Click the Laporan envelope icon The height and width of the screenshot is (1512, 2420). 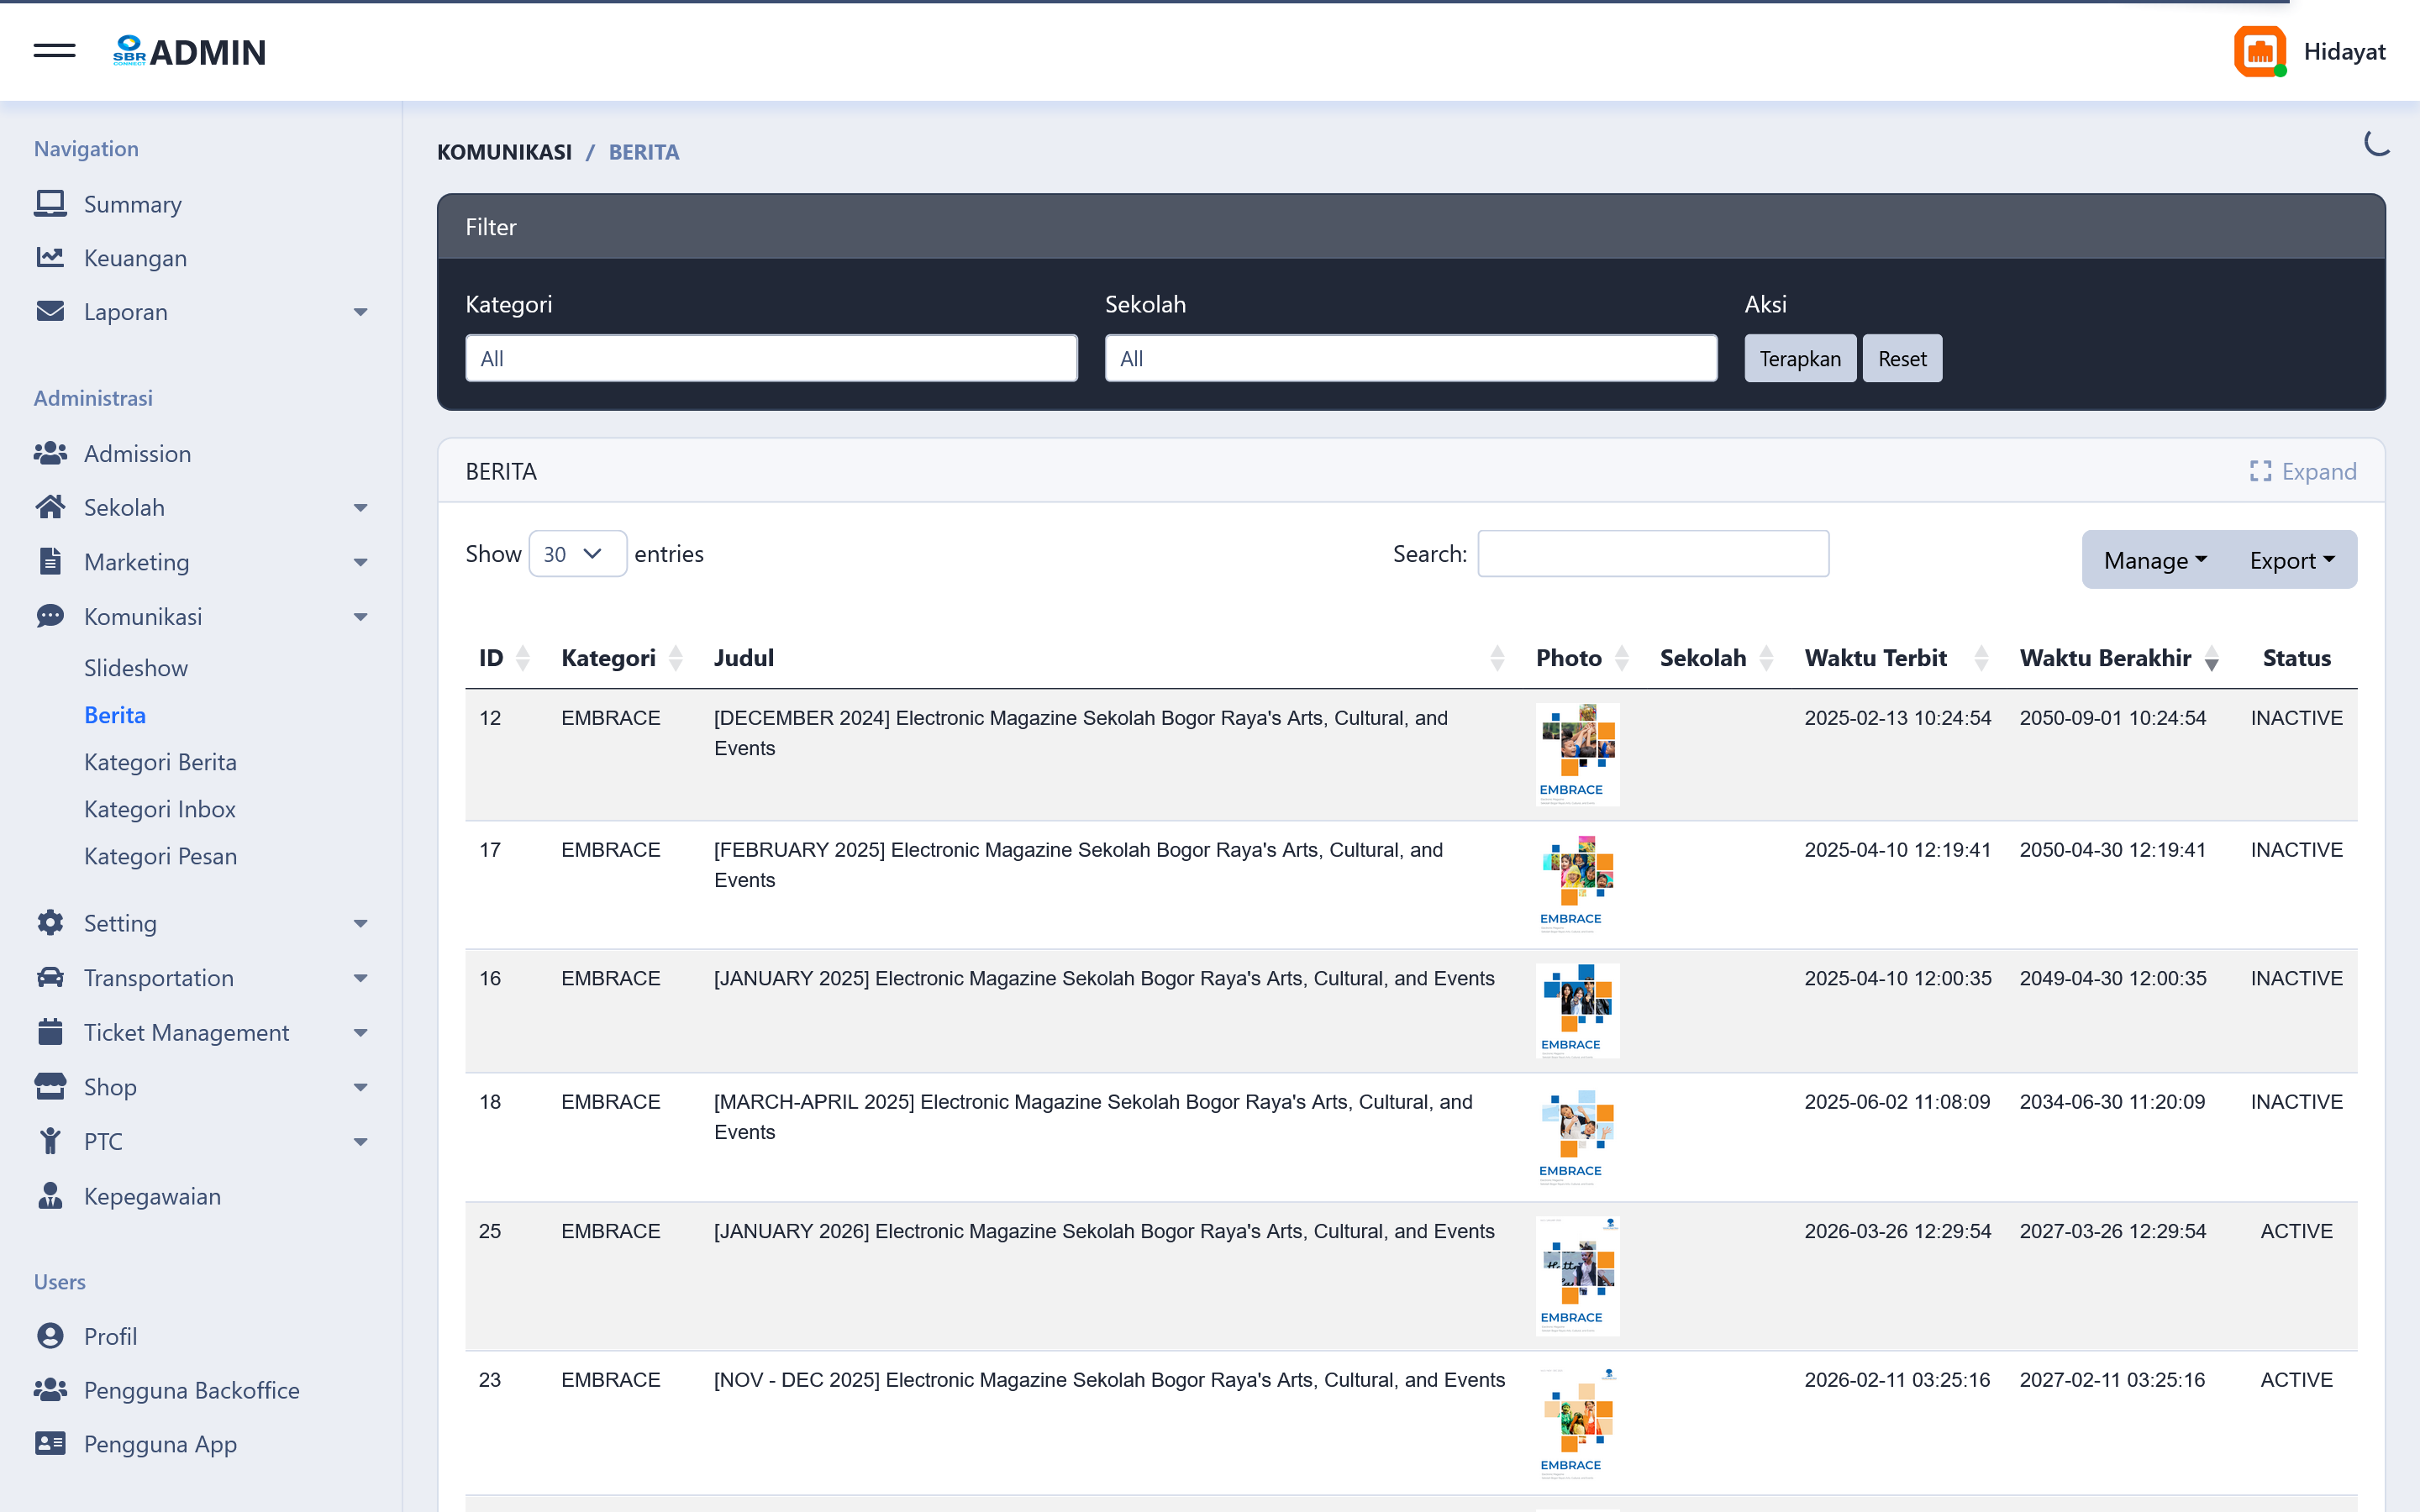coord(50,312)
